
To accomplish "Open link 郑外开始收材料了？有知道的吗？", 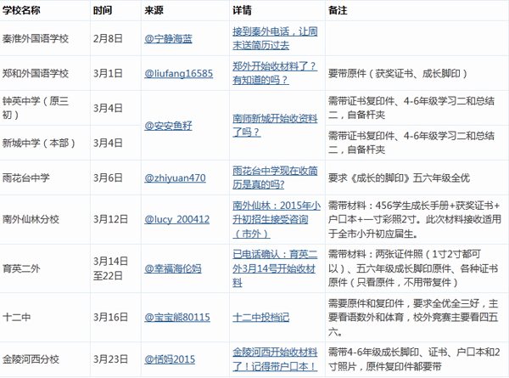I will coord(275,73).
